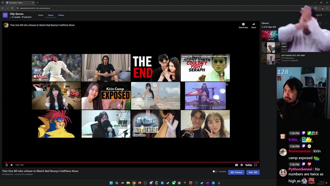The width and height of the screenshot is (330, 186).
Task: Open the Final Fantasy IX Esto Gaza video
Action: coord(155,124)
